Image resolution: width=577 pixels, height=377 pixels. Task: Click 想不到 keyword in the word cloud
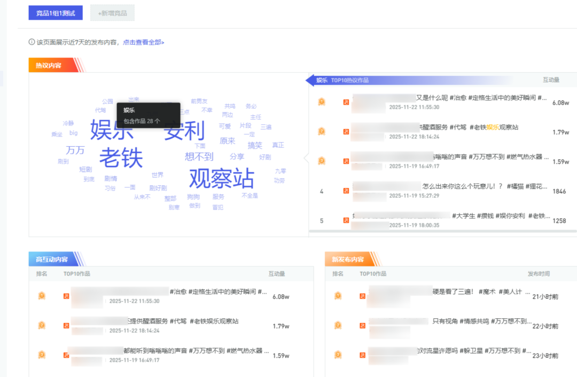click(199, 156)
